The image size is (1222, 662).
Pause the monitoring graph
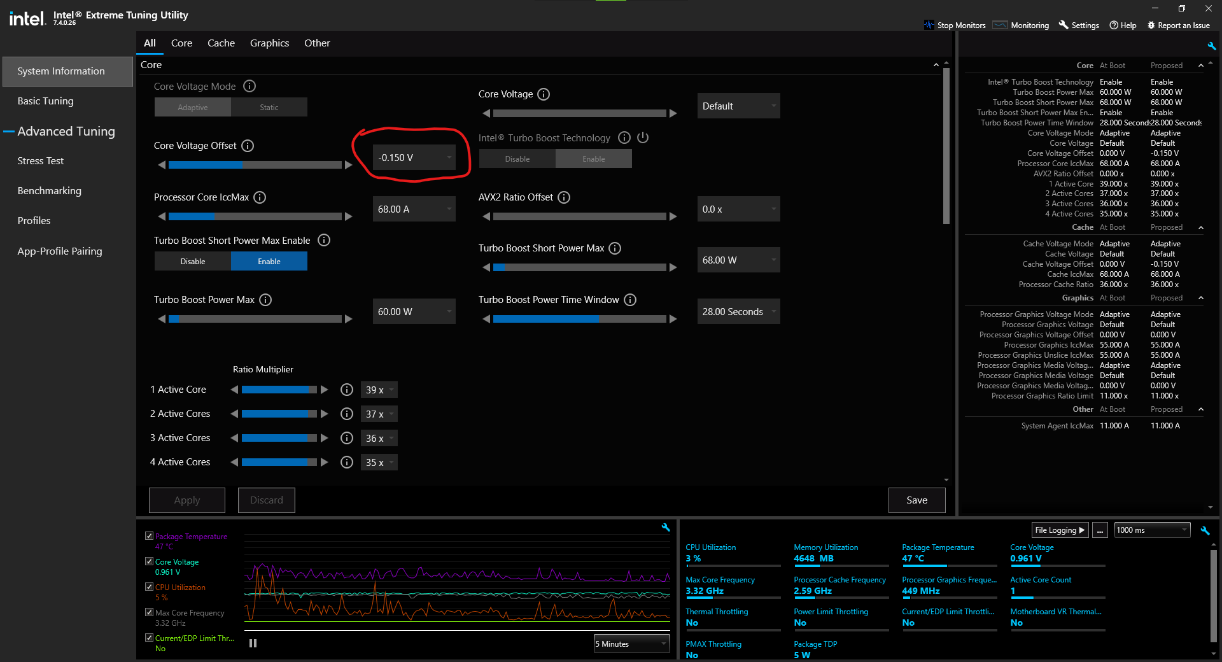[253, 643]
